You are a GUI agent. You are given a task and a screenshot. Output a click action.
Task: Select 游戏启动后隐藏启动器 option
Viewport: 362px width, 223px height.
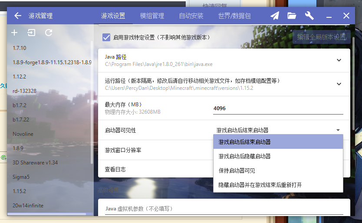click(245, 156)
